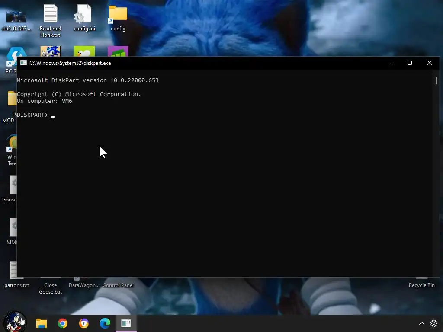
Task: Select the Sonic character desktop icon
Action: (x=51, y=51)
